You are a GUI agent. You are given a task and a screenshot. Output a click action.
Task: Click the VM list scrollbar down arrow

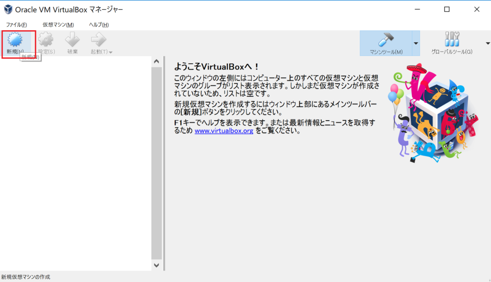click(x=157, y=265)
